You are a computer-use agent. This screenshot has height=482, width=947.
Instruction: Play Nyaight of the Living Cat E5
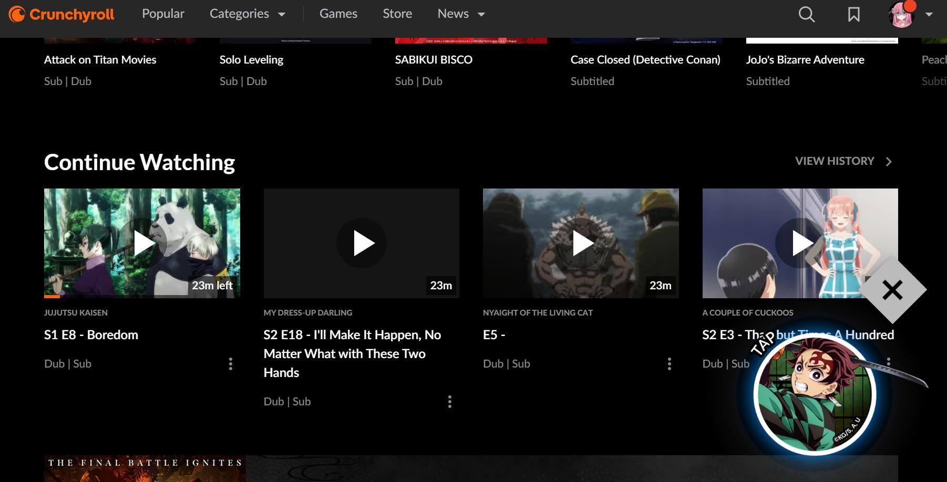581,243
